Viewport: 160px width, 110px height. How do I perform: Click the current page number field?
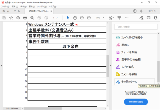coord(53,18)
